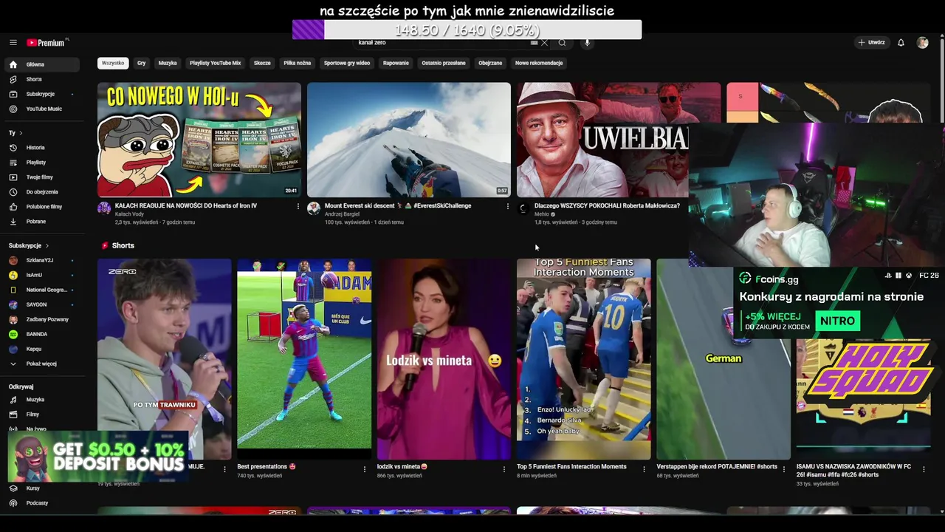Open Polubione filmy liked videos
The height and width of the screenshot is (532, 945).
(43, 207)
